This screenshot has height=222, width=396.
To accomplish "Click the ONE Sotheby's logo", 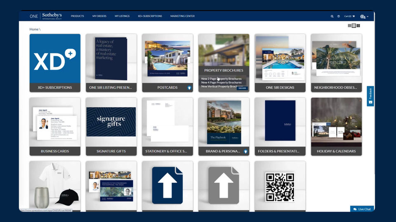I will coord(46,16).
